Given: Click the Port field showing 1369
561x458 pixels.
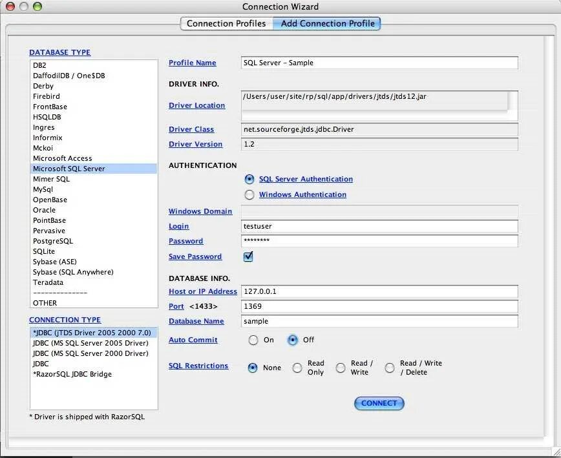Looking at the screenshot, I should [x=379, y=306].
